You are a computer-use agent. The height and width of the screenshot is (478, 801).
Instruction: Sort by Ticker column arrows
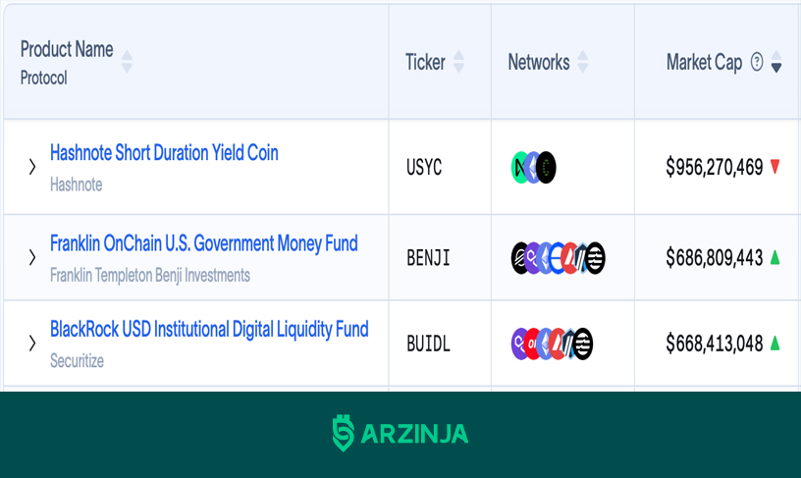click(458, 61)
